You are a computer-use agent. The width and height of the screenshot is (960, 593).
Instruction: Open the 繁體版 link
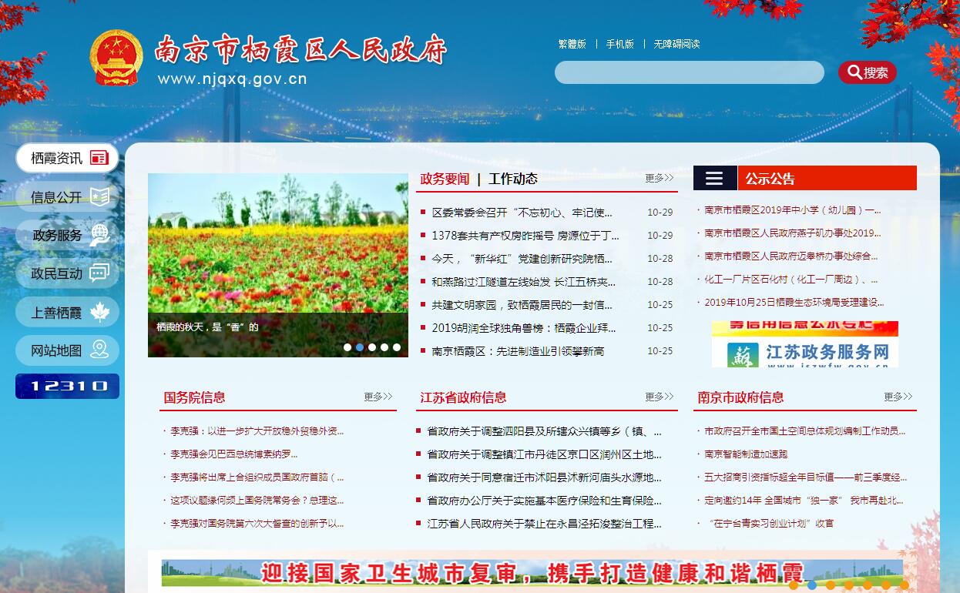click(x=572, y=44)
